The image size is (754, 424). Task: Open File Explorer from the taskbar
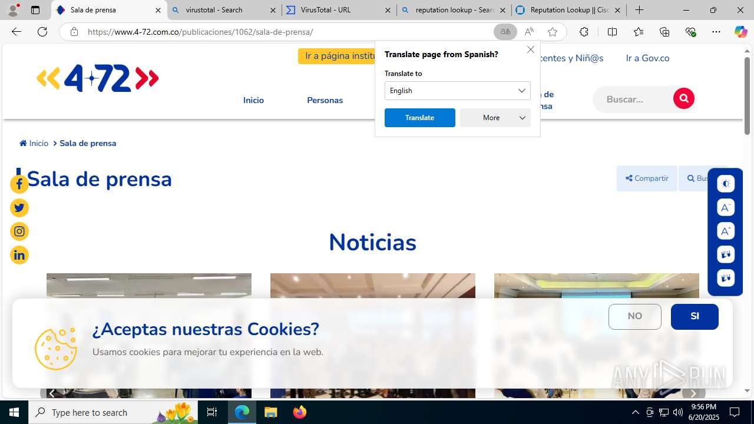[271, 412]
